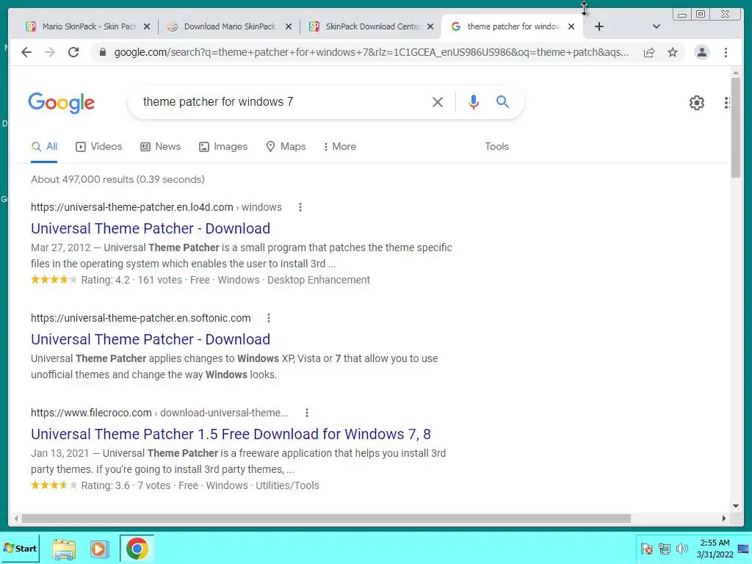752x564 pixels.
Task: Clear the search query with the X
Action: click(x=438, y=102)
